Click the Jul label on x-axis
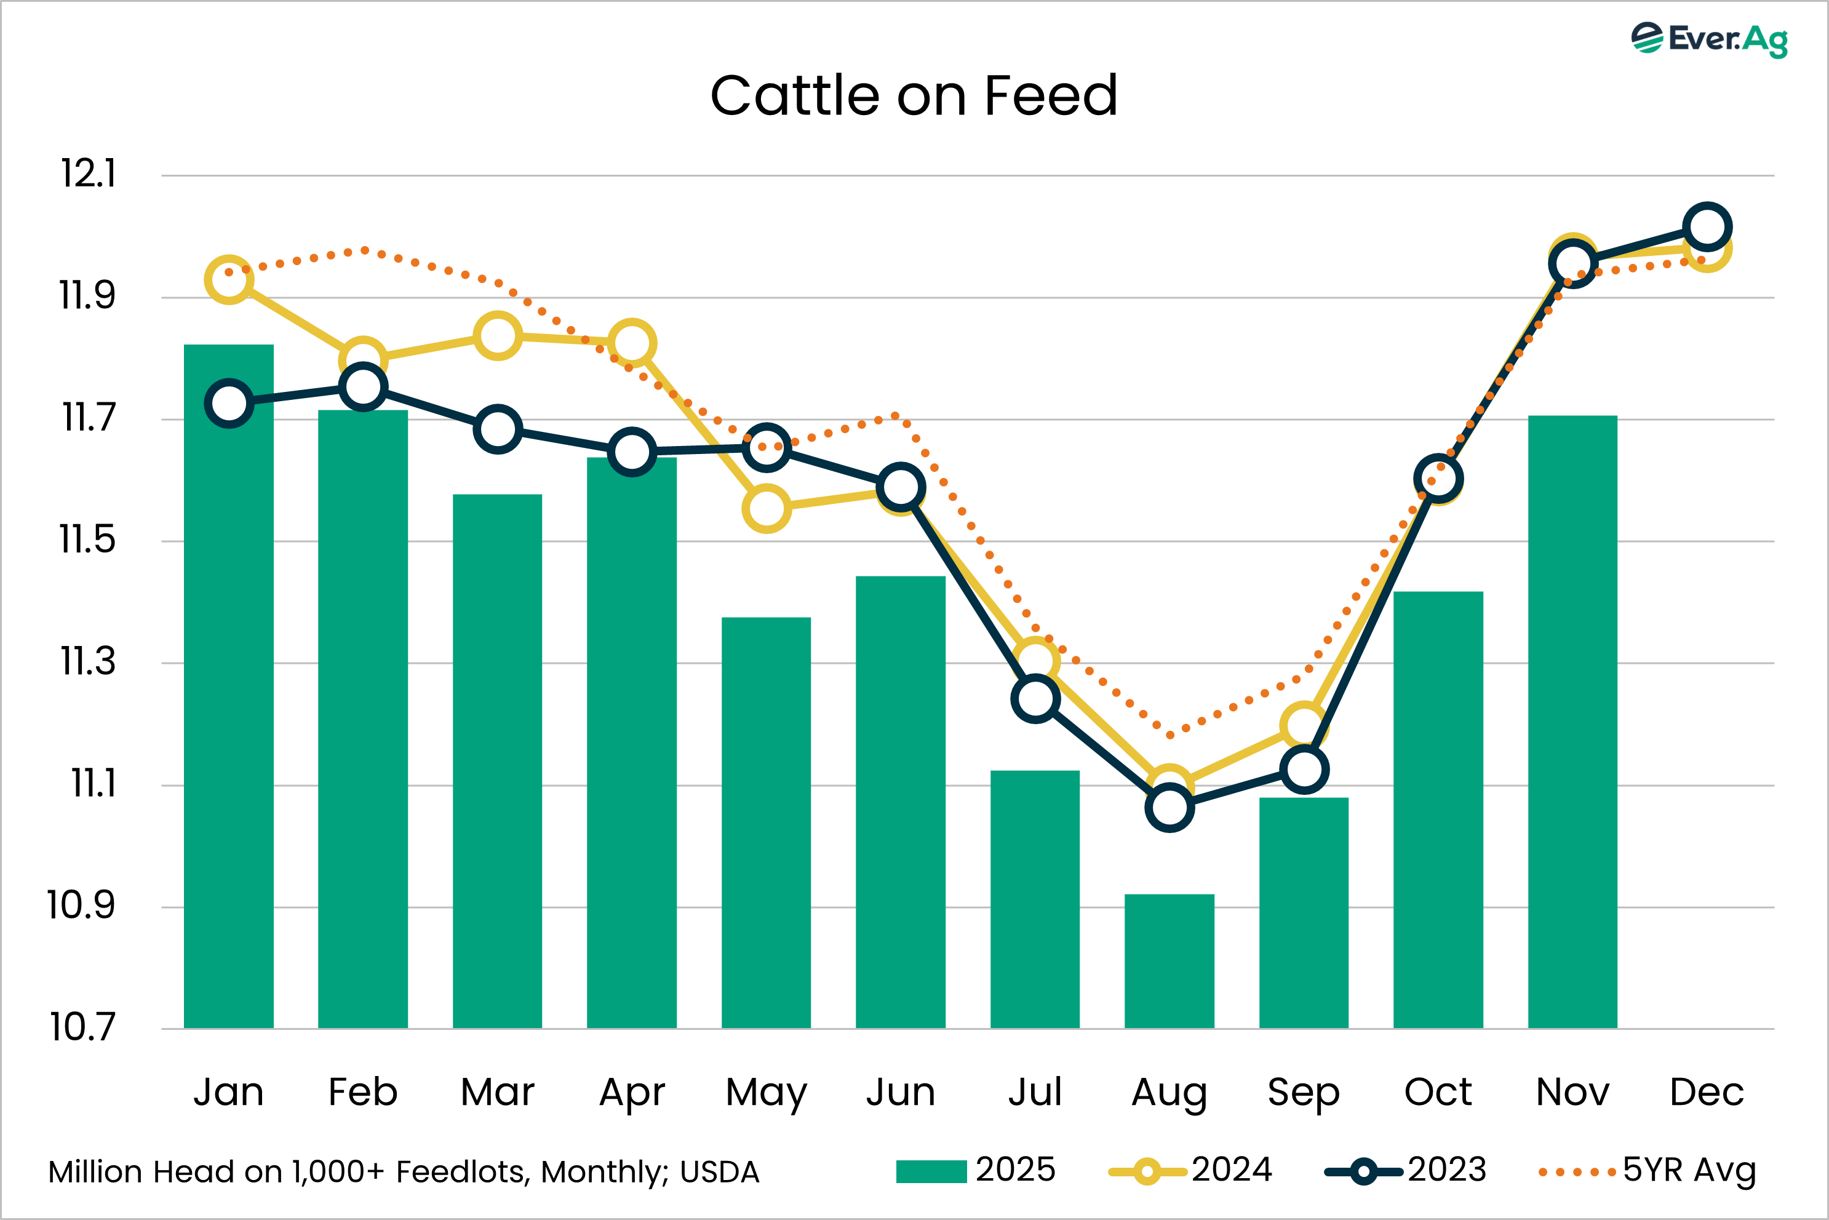This screenshot has width=1829, height=1220. (x=1035, y=1091)
